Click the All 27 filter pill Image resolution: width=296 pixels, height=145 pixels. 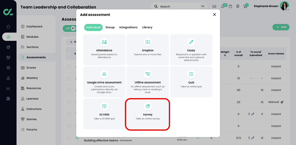point(69,29)
